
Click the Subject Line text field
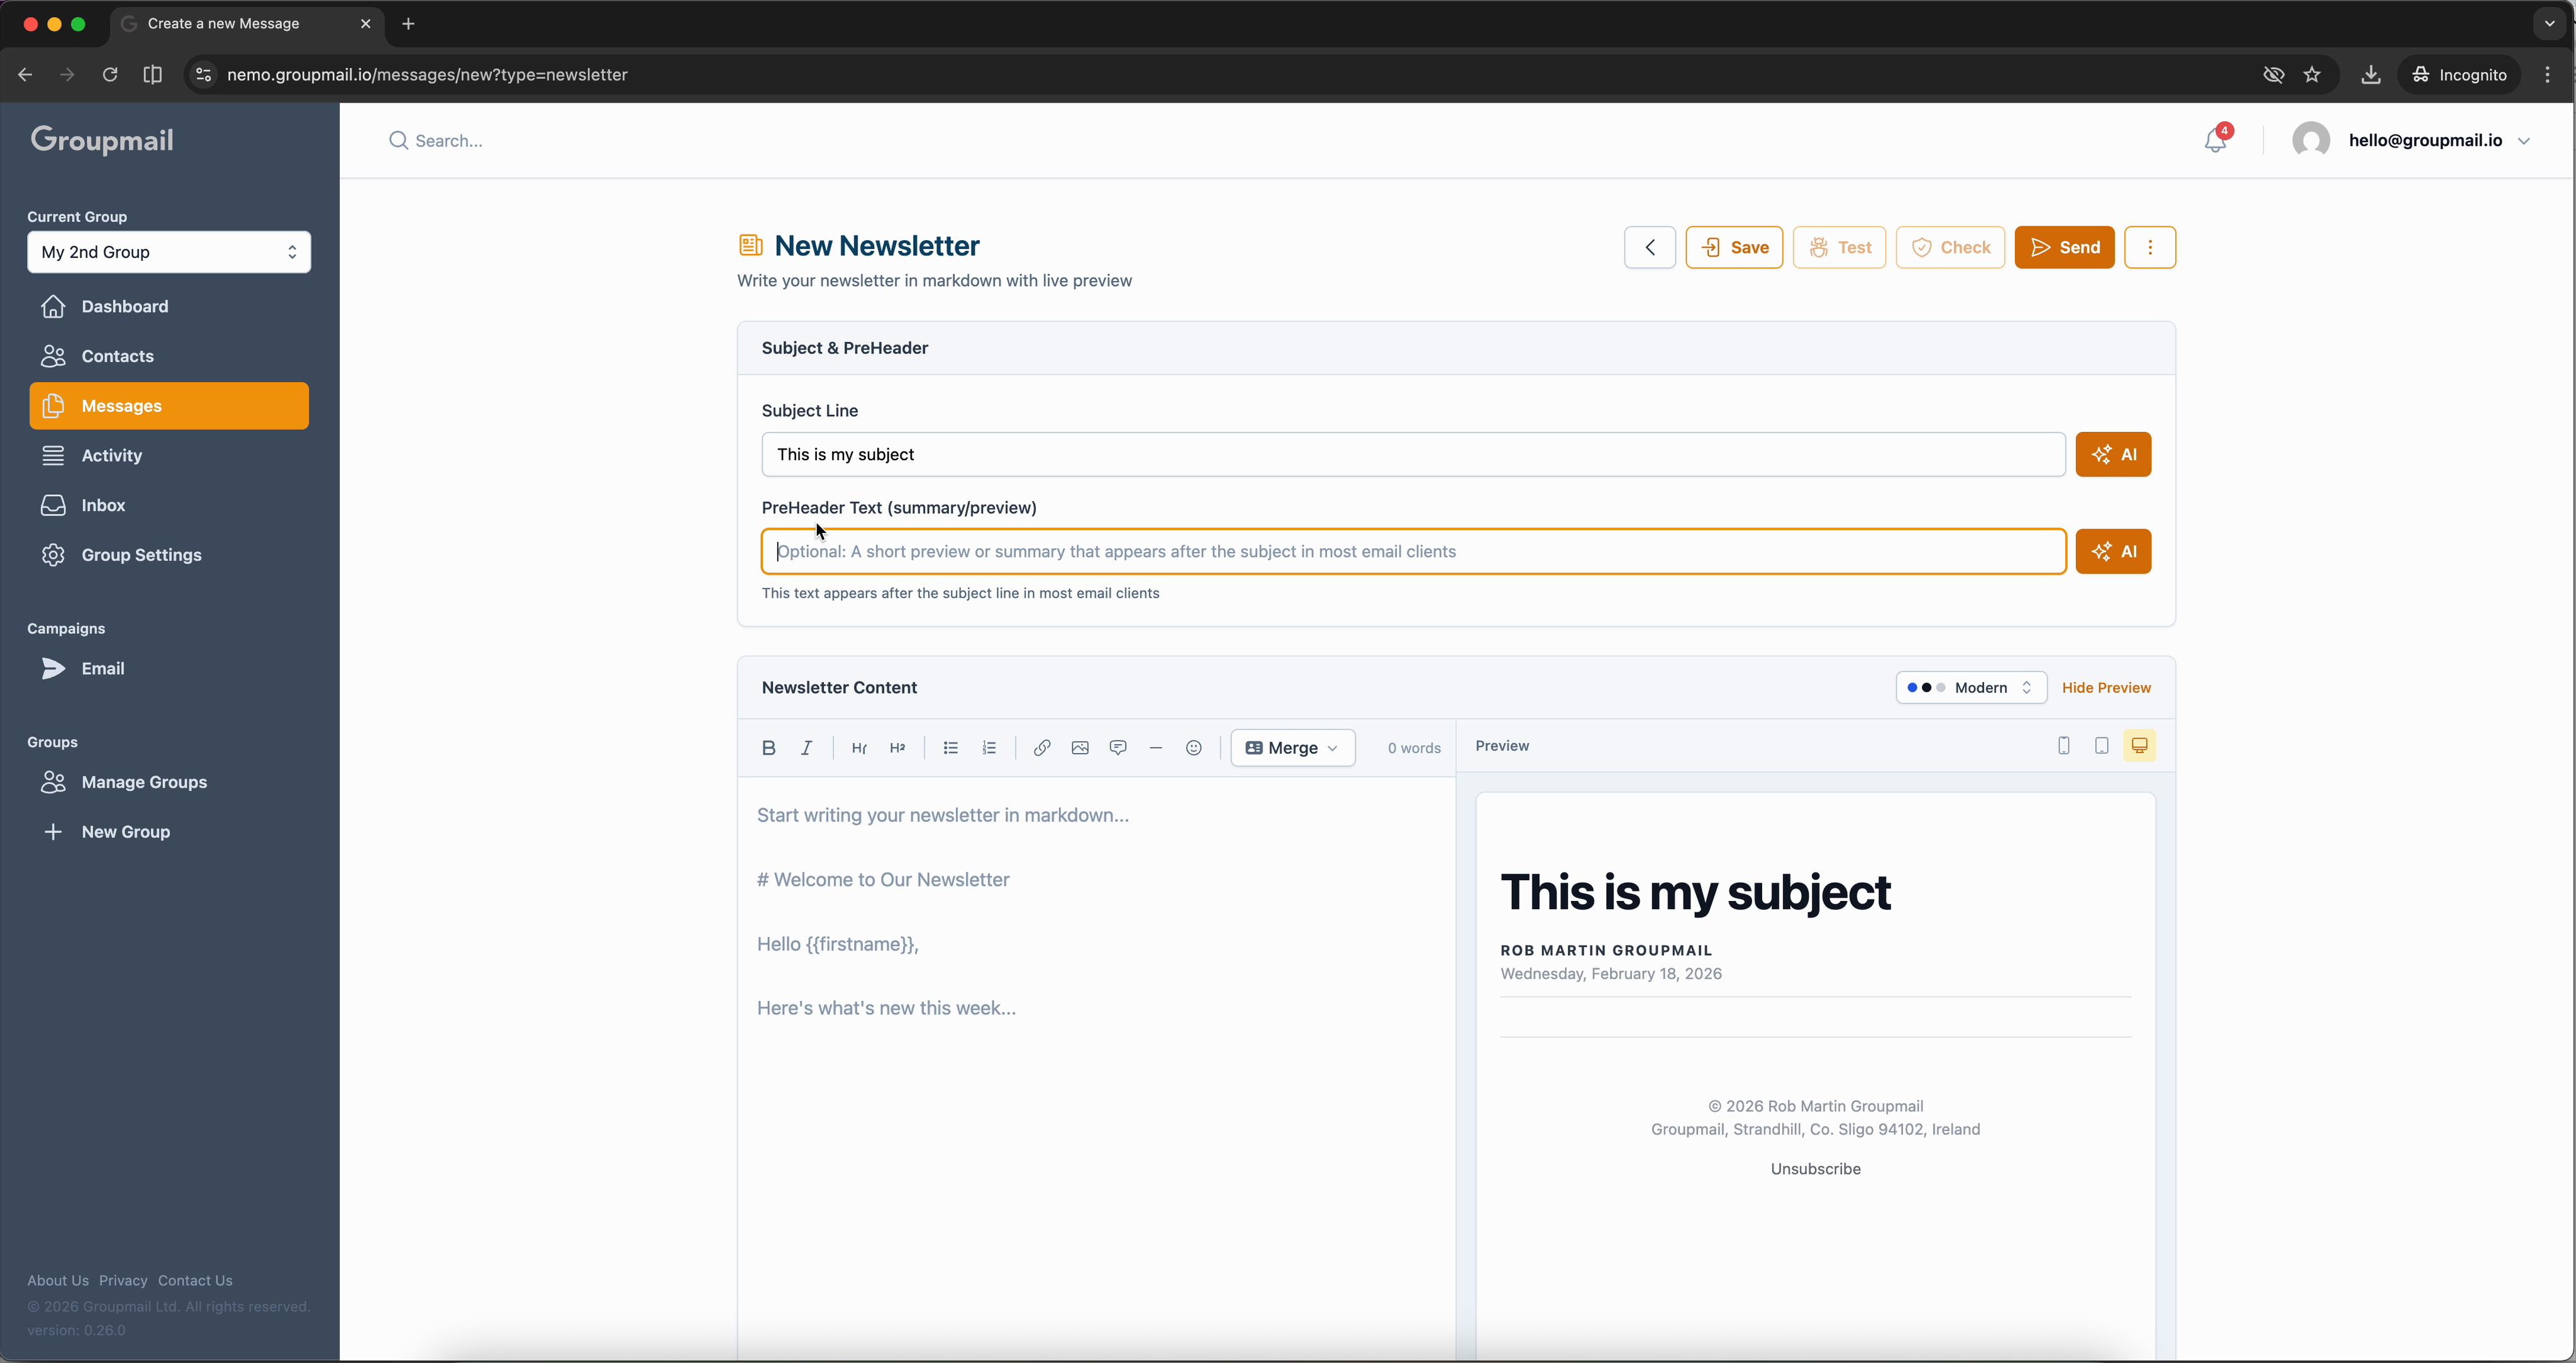pos(1412,454)
